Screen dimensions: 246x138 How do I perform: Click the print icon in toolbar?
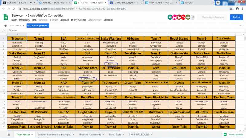(6, 25)
